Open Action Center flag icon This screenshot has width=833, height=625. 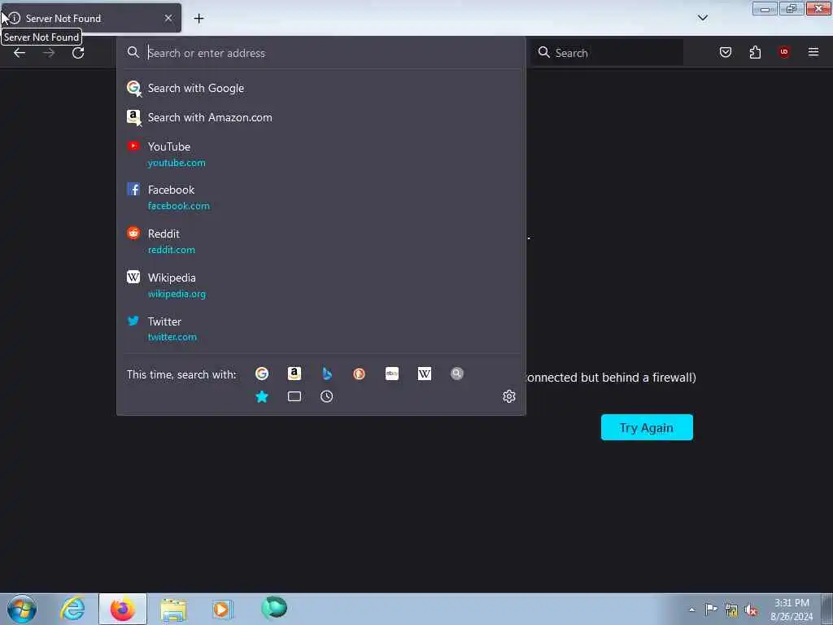point(711,609)
